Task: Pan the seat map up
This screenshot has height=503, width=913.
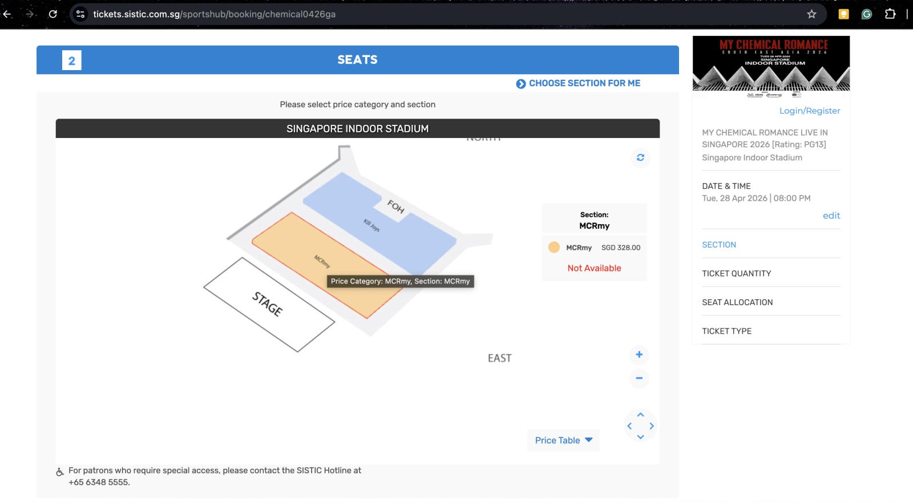Action: click(x=640, y=415)
